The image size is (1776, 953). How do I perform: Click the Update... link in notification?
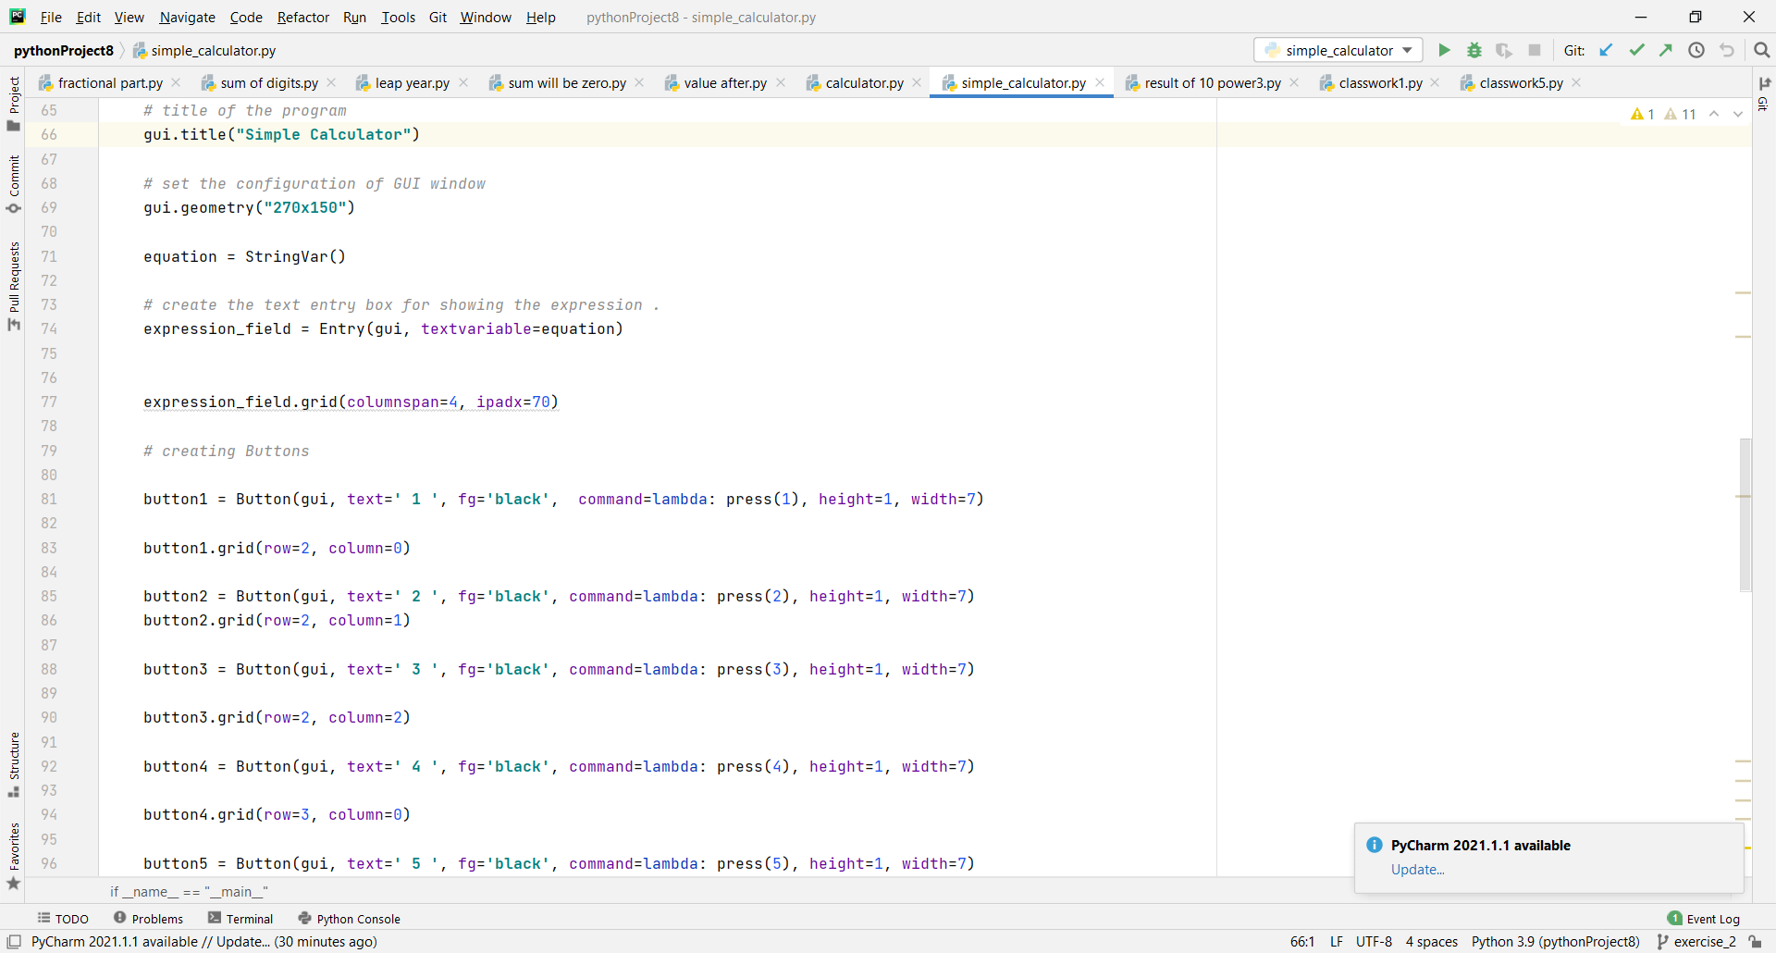1417,870
